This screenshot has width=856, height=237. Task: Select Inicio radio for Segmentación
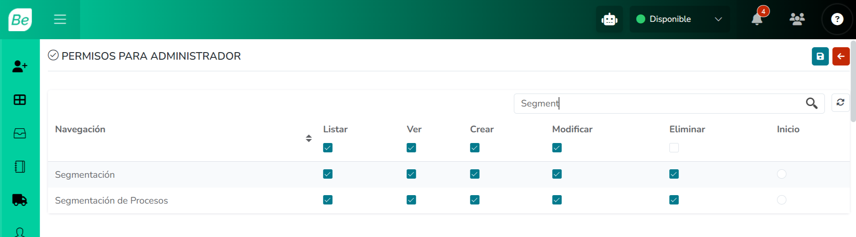pyautogui.click(x=781, y=174)
